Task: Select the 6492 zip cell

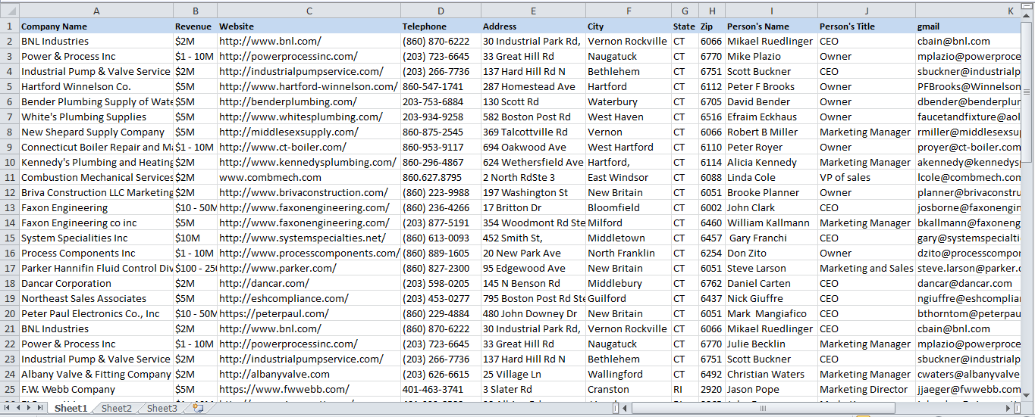Action: point(711,374)
